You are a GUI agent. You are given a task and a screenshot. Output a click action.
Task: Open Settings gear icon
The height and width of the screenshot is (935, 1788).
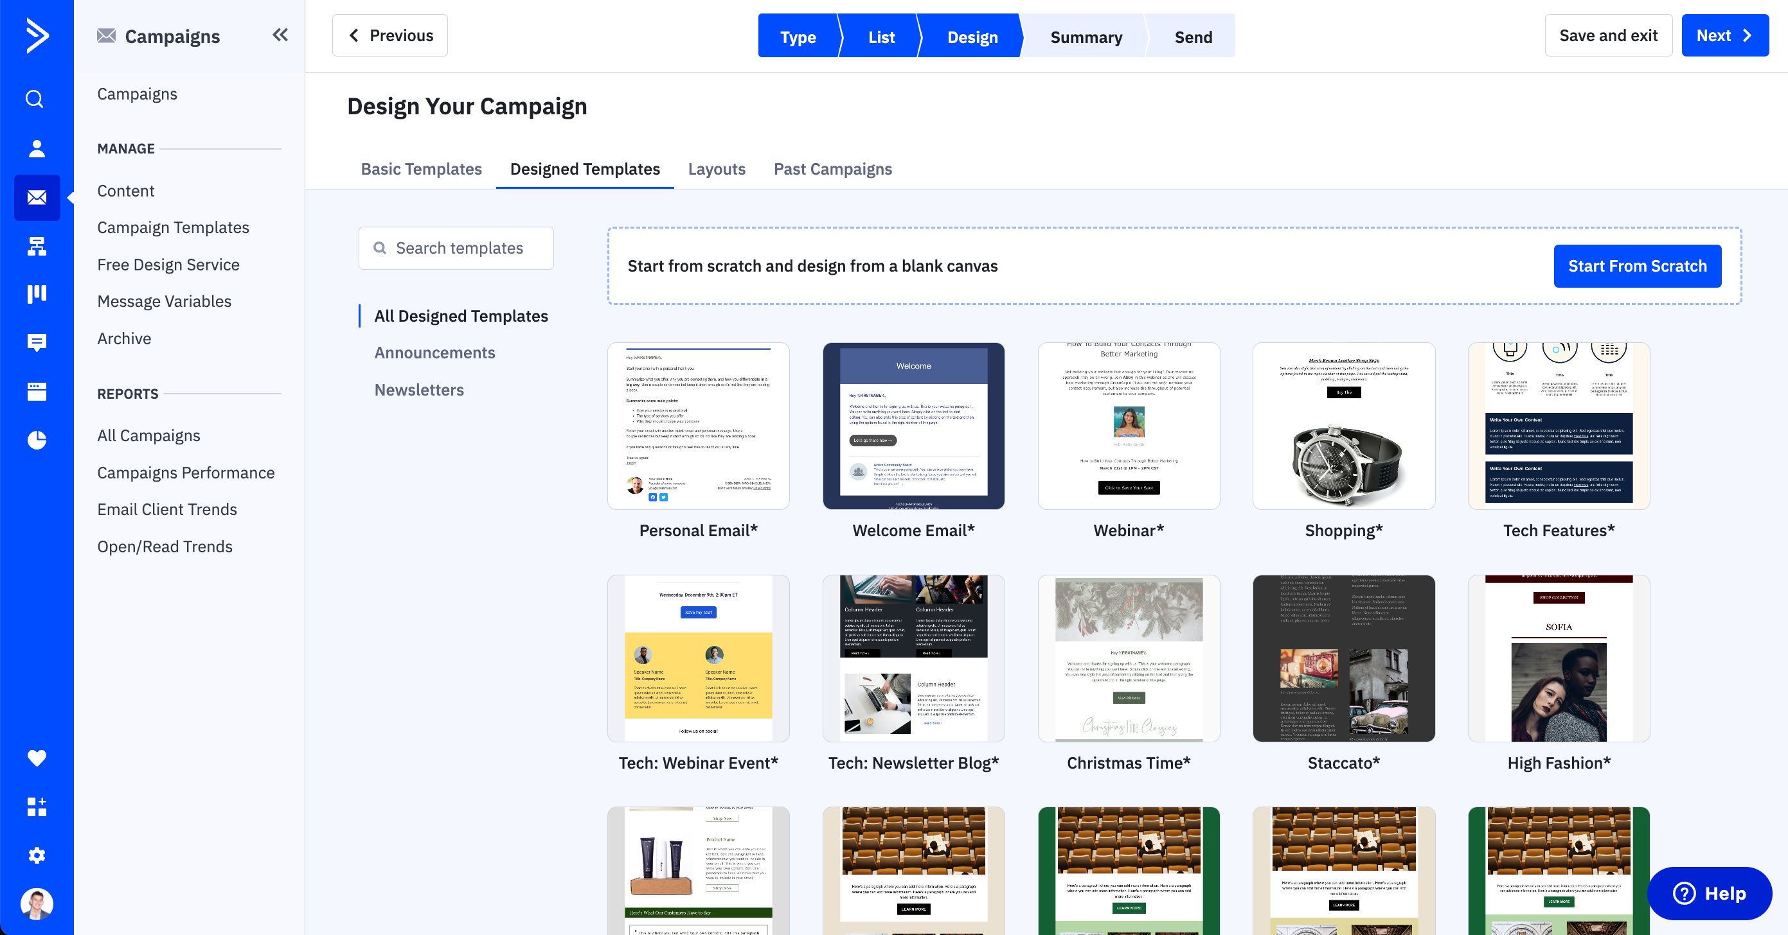(36, 855)
